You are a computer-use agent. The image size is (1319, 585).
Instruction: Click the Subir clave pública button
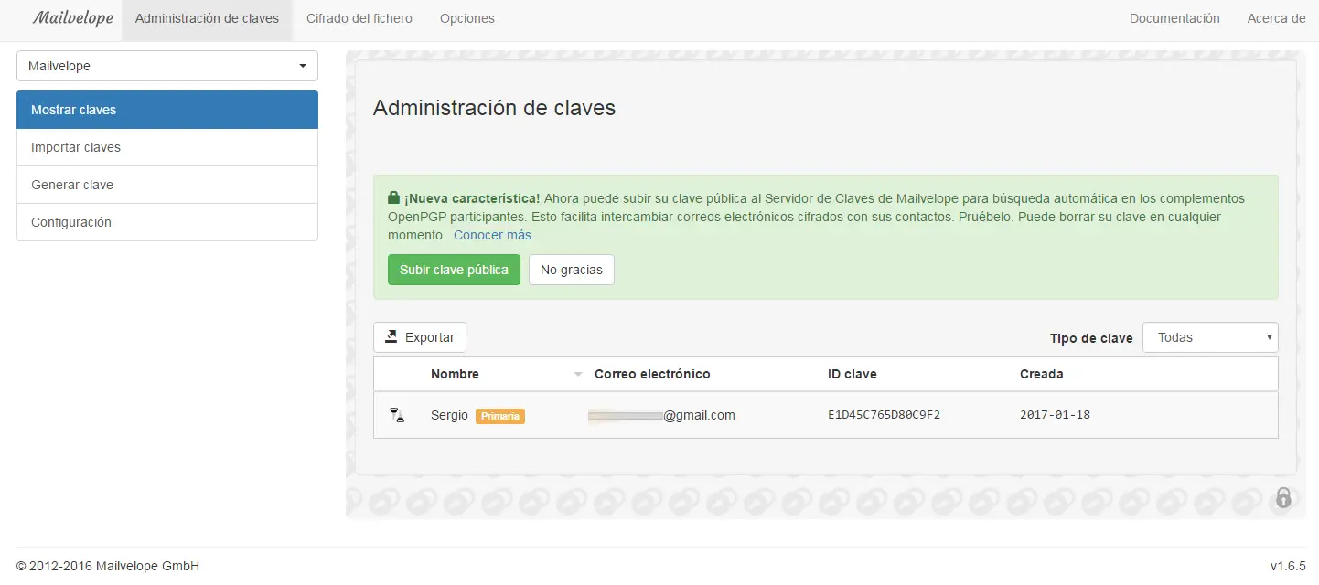pos(454,270)
